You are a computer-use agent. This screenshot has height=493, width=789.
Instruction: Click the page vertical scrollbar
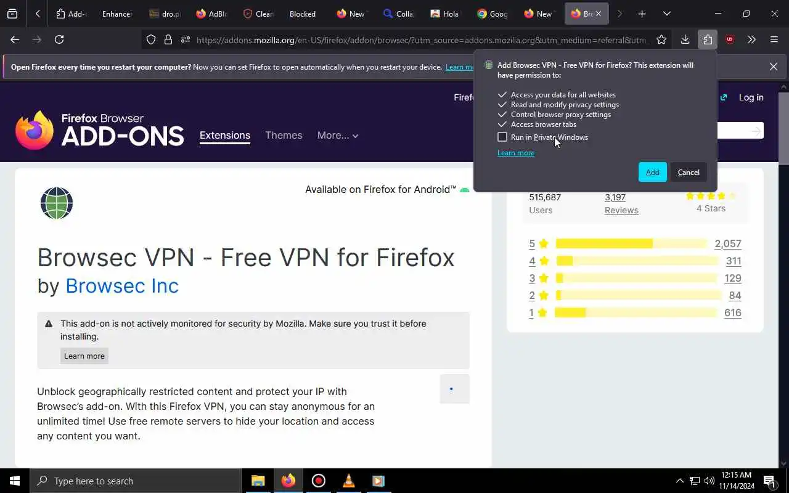coord(783,128)
